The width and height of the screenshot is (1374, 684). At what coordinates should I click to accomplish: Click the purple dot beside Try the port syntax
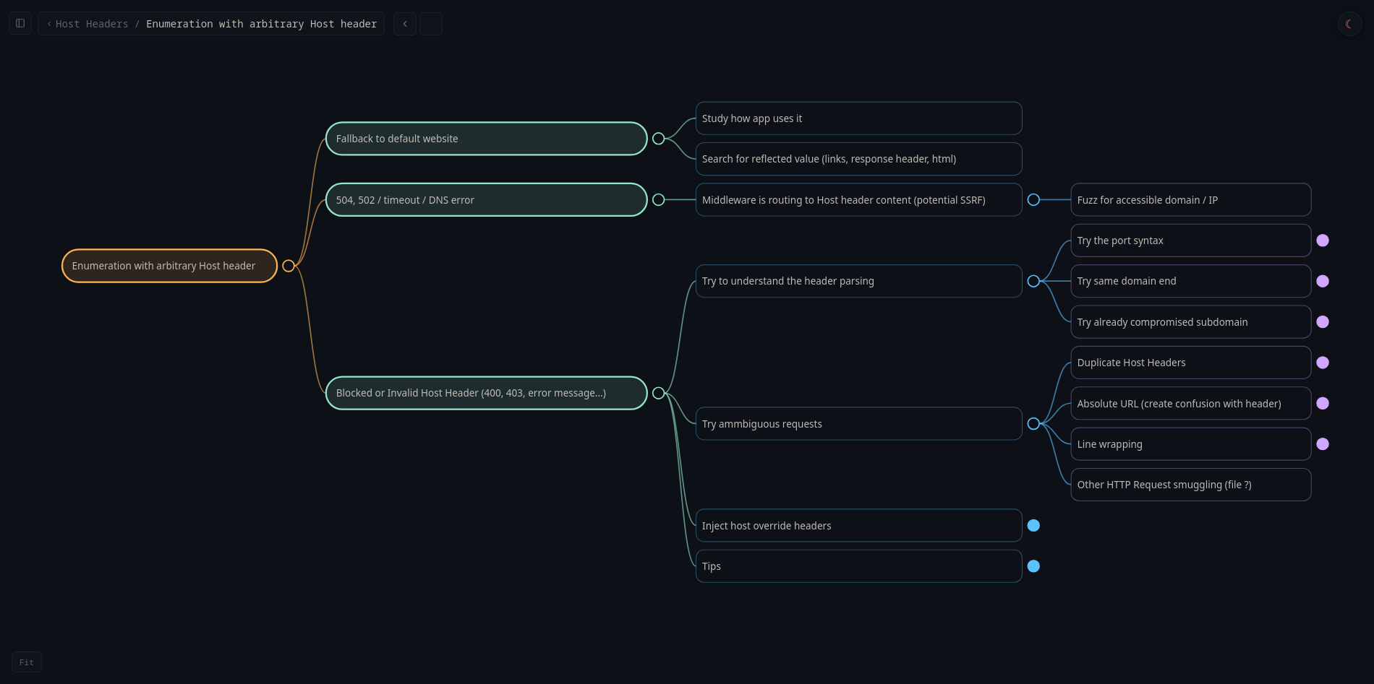pos(1323,241)
